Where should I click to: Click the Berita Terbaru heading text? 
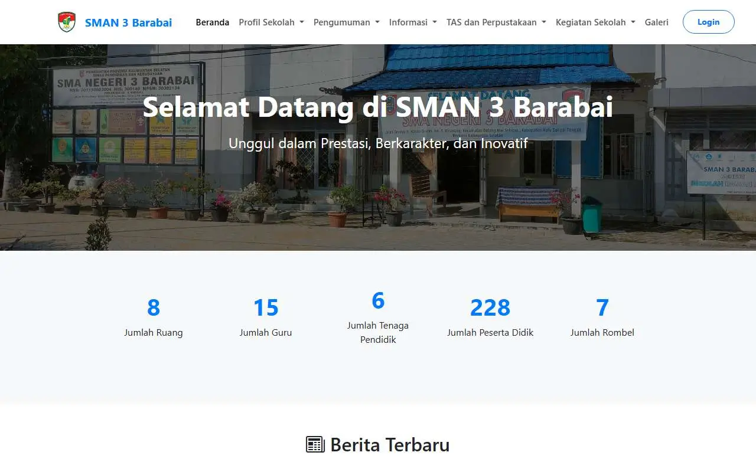click(x=390, y=444)
